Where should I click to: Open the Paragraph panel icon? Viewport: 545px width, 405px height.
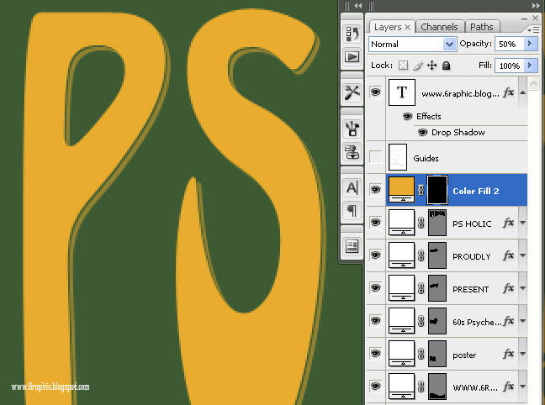point(352,211)
